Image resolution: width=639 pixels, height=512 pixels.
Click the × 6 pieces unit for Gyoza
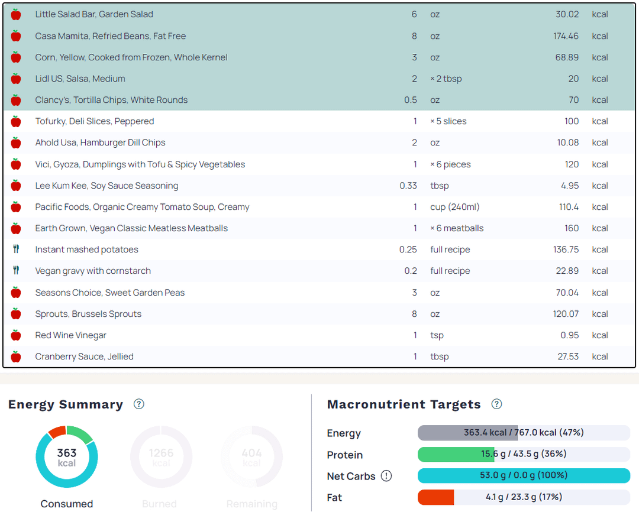coord(450,164)
